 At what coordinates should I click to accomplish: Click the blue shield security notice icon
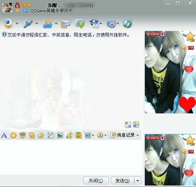pyautogui.click(x=4, y=35)
